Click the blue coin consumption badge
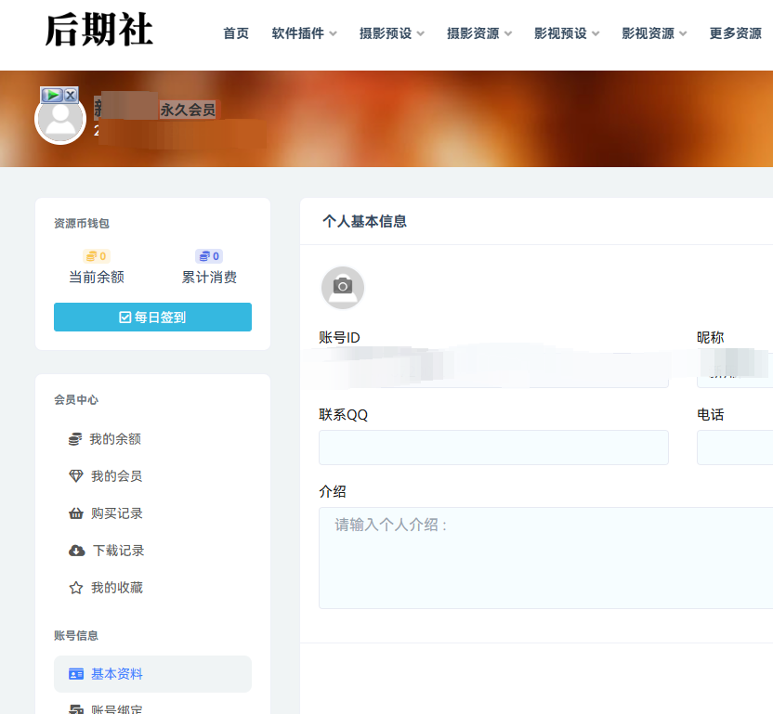 point(209,256)
